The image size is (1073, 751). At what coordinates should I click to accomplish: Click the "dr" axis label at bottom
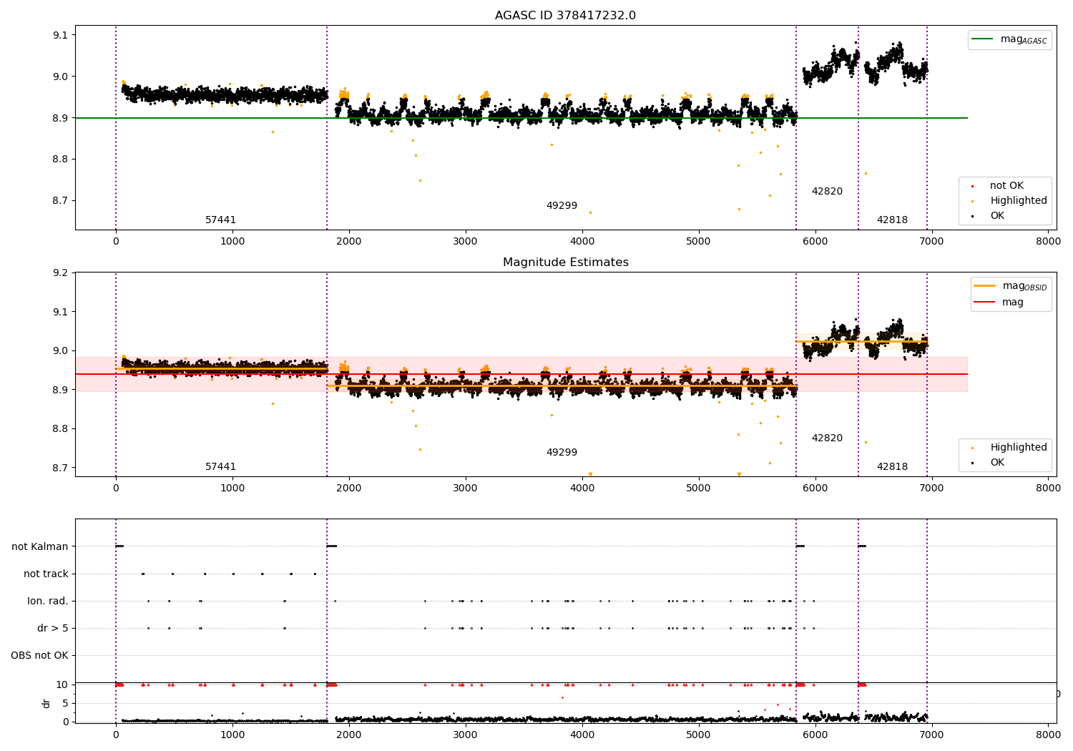pos(46,703)
